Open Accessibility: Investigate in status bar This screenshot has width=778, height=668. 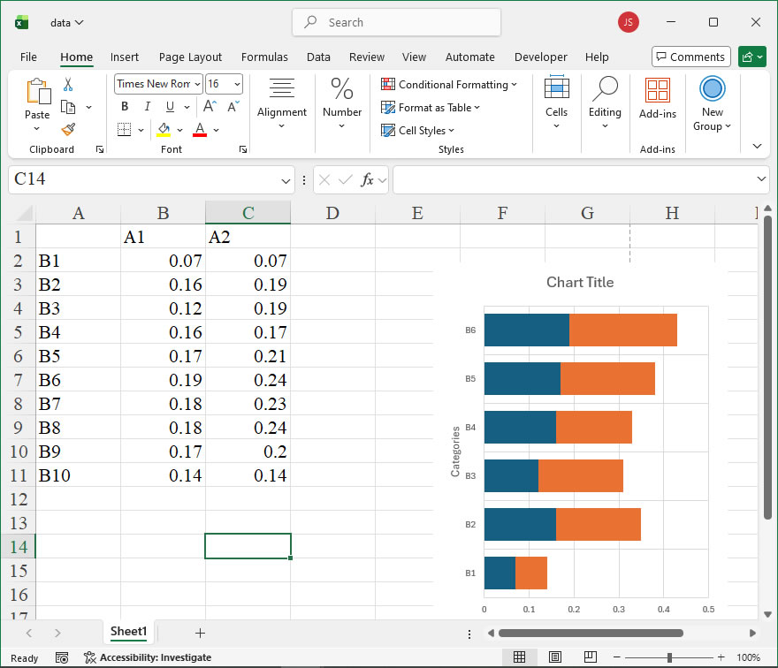(147, 657)
